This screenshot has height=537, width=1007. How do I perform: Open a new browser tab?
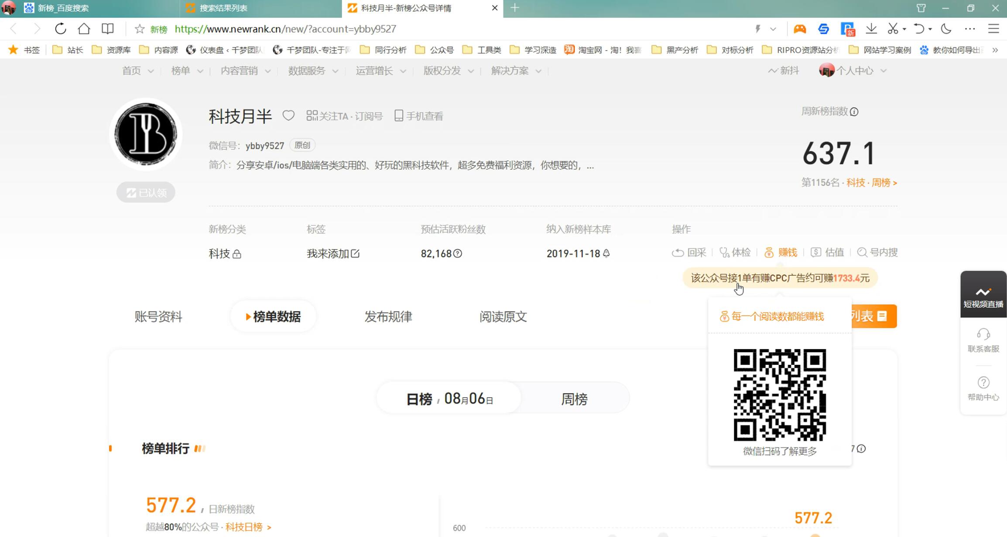(x=515, y=8)
